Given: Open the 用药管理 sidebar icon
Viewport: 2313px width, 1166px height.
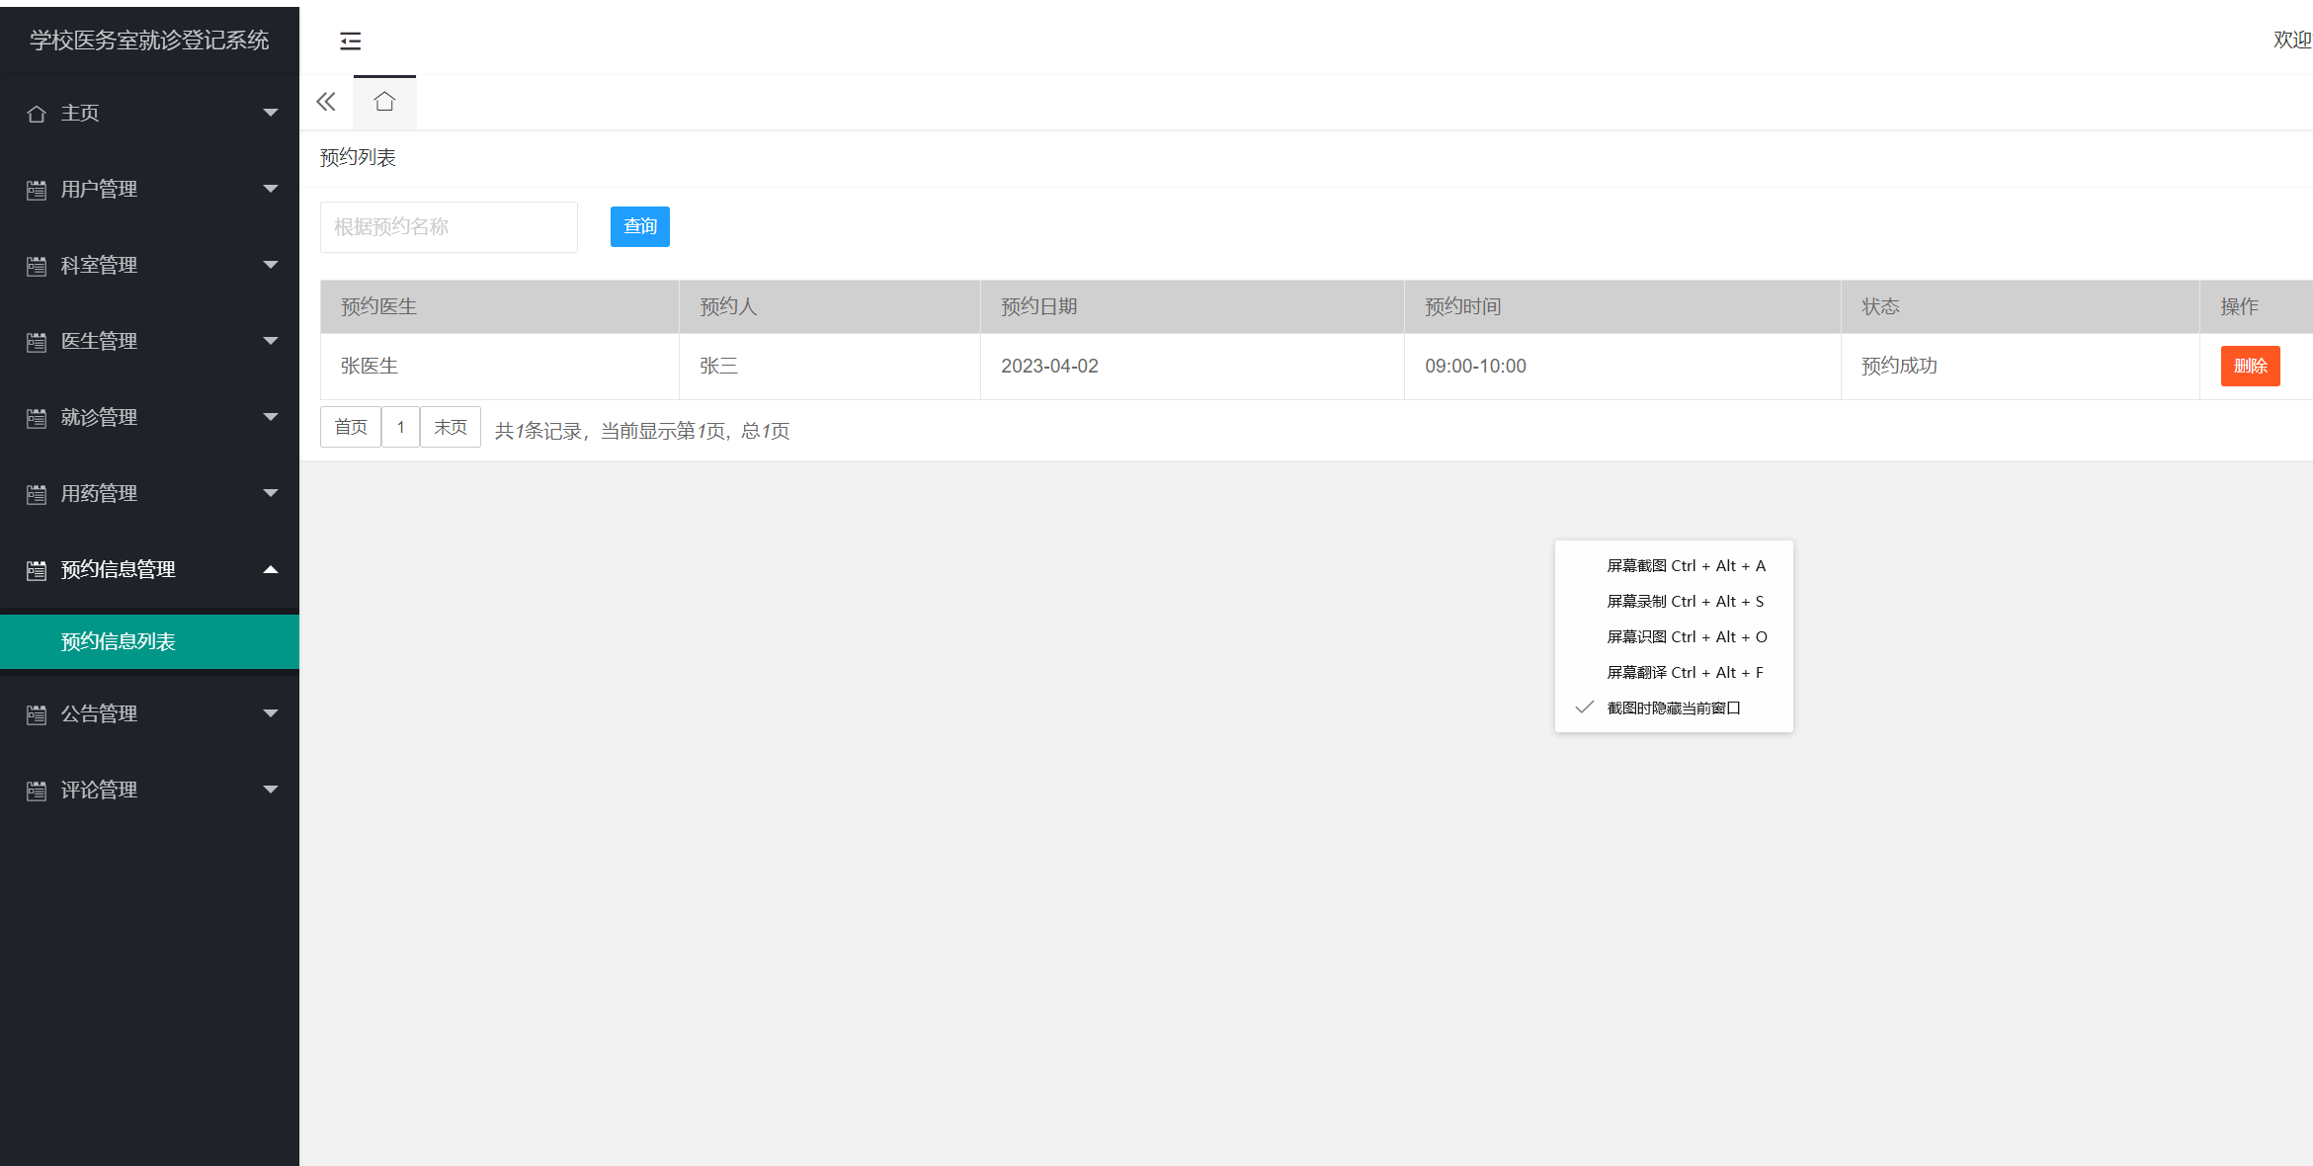Looking at the screenshot, I should (x=37, y=493).
